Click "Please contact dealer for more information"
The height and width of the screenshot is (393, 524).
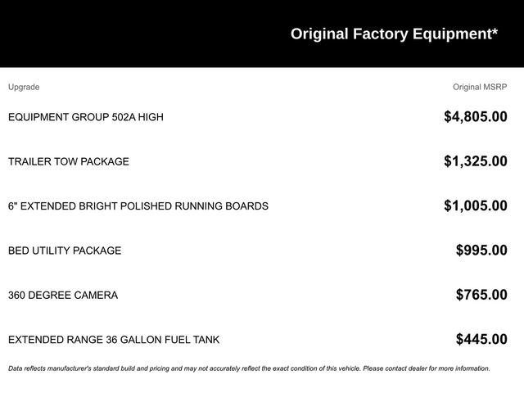point(427,368)
